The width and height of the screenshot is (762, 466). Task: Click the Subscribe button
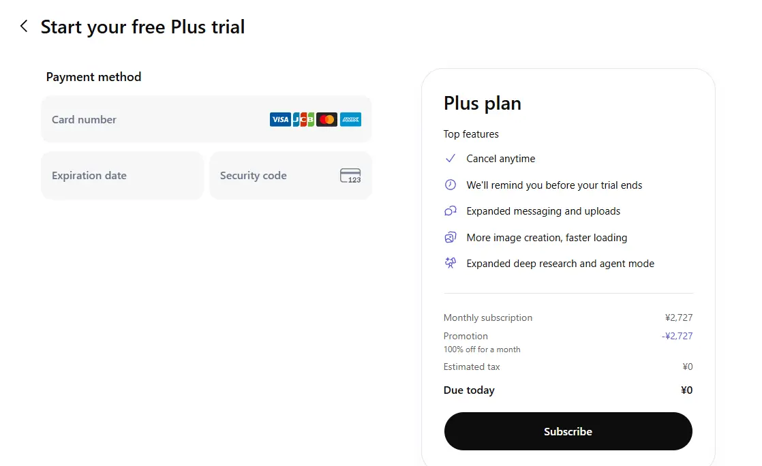tap(568, 431)
